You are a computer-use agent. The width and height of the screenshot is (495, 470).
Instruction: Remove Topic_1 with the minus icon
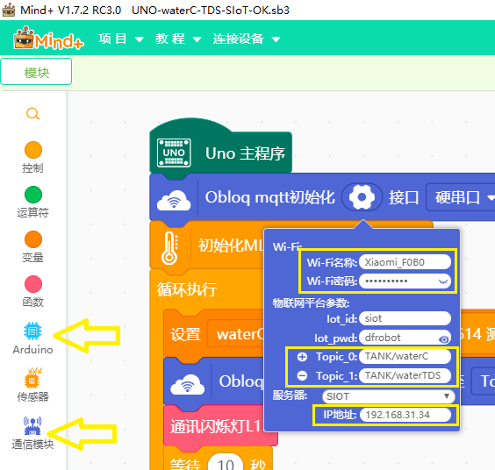click(x=302, y=375)
